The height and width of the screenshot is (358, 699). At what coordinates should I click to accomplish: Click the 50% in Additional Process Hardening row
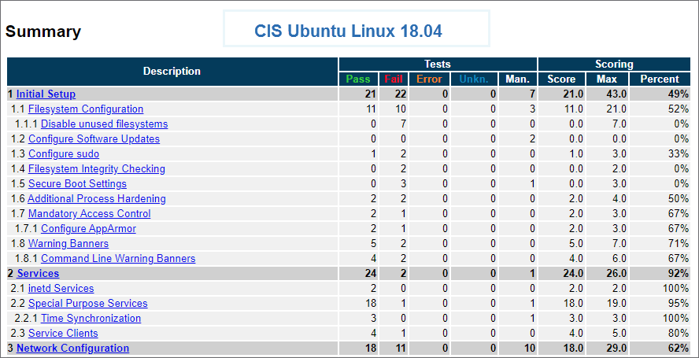click(x=679, y=199)
